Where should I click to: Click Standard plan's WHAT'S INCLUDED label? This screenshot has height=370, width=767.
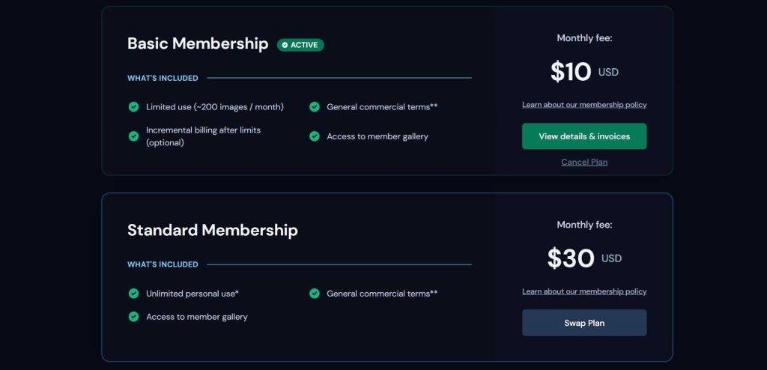163,264
